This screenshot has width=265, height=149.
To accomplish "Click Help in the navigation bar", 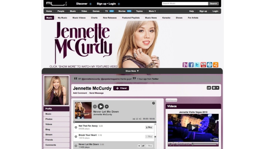I will click(x=191, y=11).
